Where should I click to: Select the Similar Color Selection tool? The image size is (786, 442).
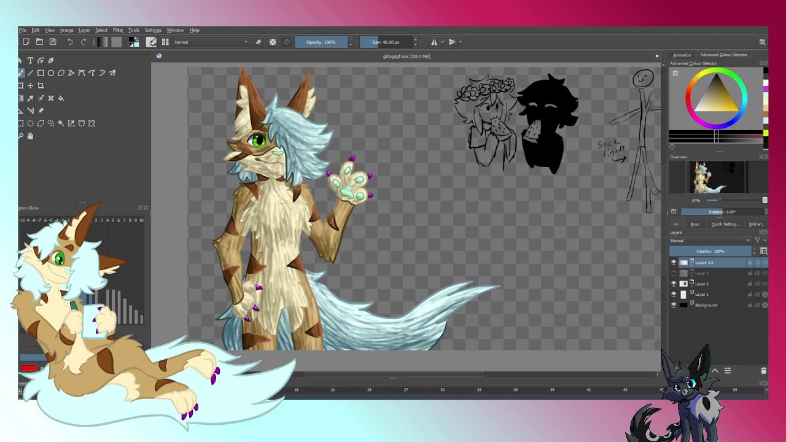coord(71,123)
